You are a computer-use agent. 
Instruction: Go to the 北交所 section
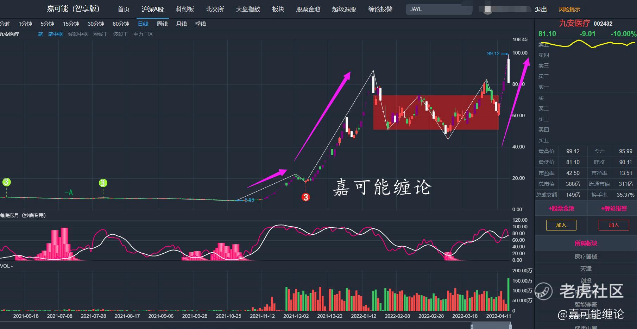point(215,9)
